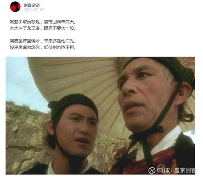The image size is (203, 177).
Task: Click the 盛京剑客 watermark text
Action: 186,170
